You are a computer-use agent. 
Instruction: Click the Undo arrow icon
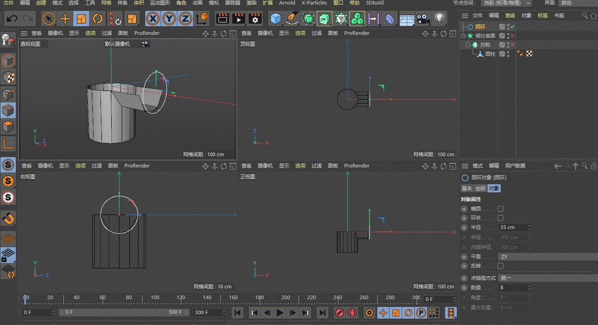(12, 19)
